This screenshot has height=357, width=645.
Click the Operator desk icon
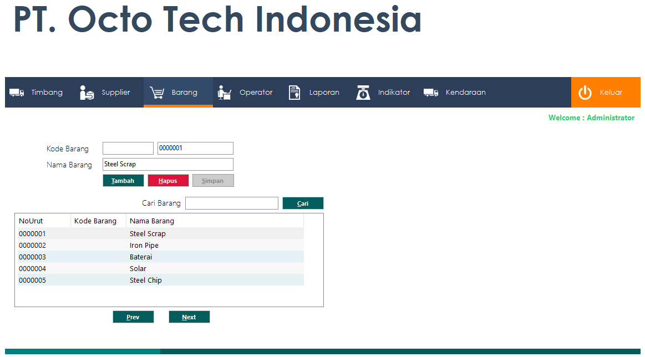(x=224, y=93)
